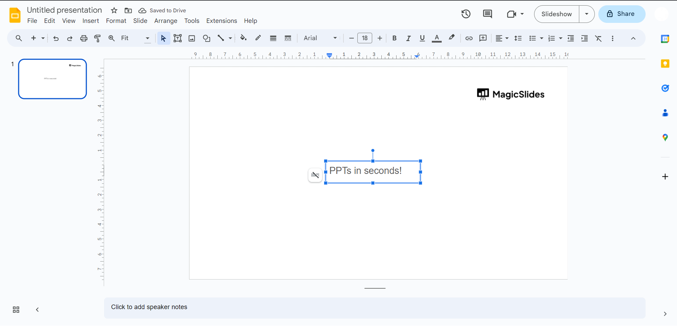Viewport: 677px width, 326px height.
Task: Toggle italic formatting
Action: click(x=408, y=38)
